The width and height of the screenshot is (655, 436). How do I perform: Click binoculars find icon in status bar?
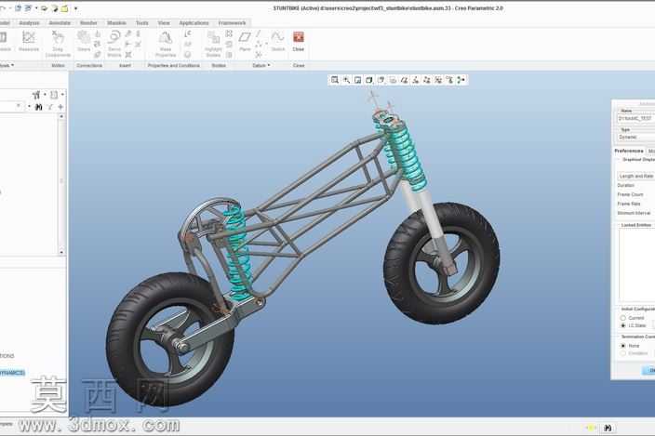click(608, 428)
